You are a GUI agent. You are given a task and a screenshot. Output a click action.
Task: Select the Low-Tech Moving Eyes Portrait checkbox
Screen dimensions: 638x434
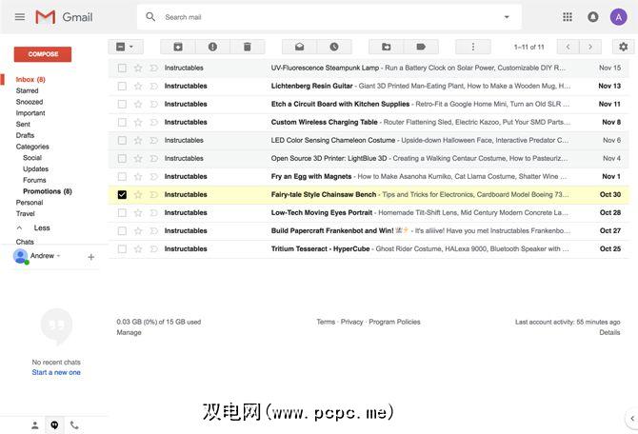tap(122, 212)
